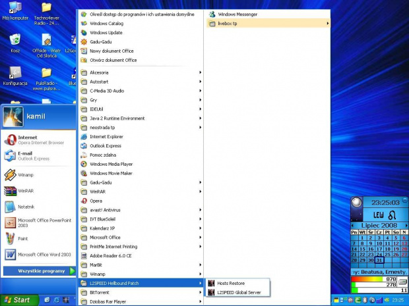Expand Java 2 Runtime Environment submenu
The width and height of the screenshot is (409, 306).
pyautogui.click(x=141, y=118)
